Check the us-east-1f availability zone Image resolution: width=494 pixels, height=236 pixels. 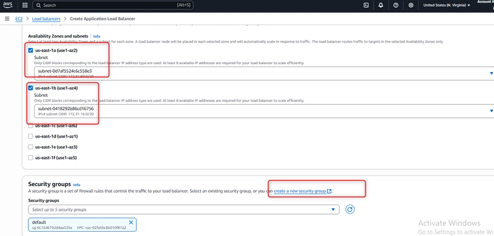coord(30,158)
